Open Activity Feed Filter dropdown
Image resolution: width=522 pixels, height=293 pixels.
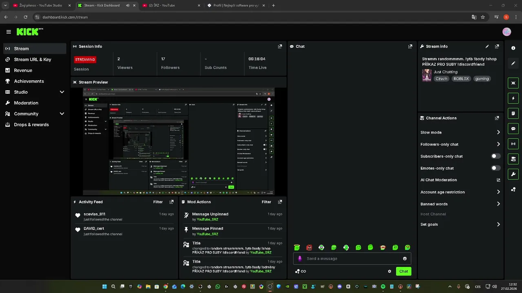click(158, 202)
